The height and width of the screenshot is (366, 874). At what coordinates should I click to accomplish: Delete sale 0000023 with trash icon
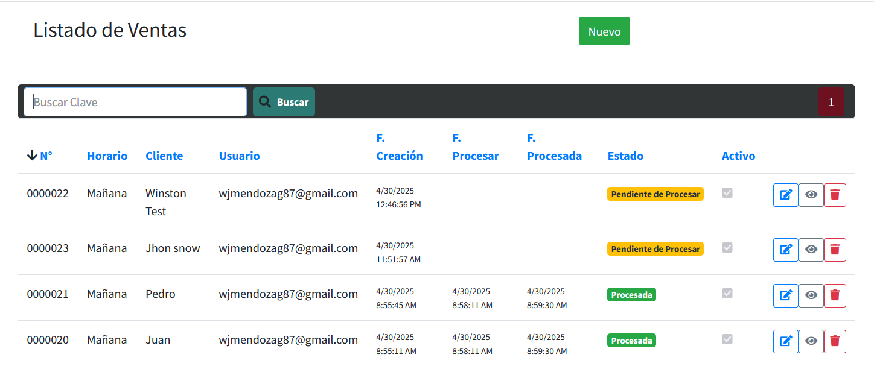(x=835, y=250)
